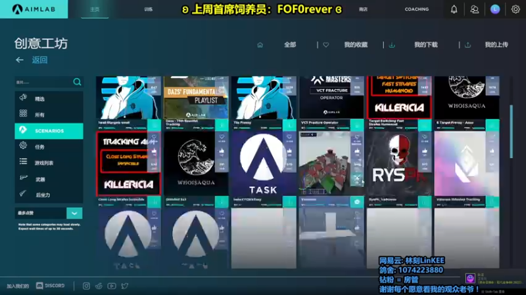The height and width of the screenshot is (295, 526).
Task: Thumbs-up the Tracking Aim Killericia card
Action: (x=154, y=151)
